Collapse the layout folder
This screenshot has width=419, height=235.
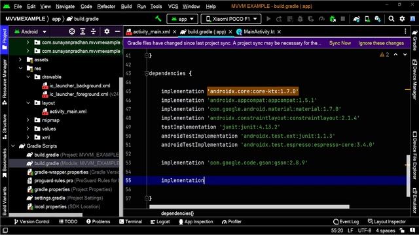[28, 103]
